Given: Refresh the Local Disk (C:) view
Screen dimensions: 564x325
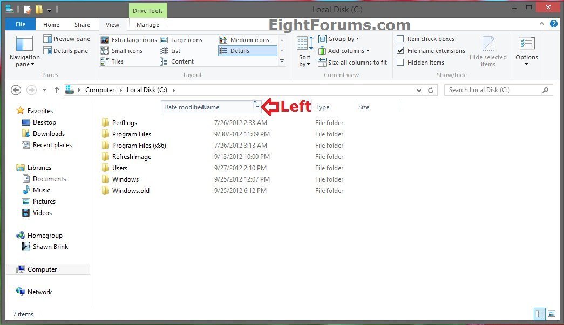Looking at the screenshot, I should (x=431, y=90).
